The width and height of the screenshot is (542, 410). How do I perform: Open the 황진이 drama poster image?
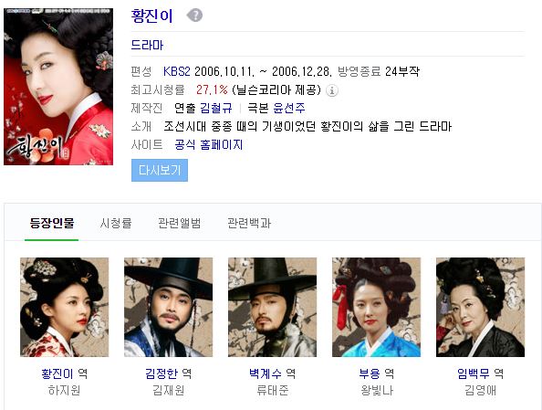coord(58,87)
